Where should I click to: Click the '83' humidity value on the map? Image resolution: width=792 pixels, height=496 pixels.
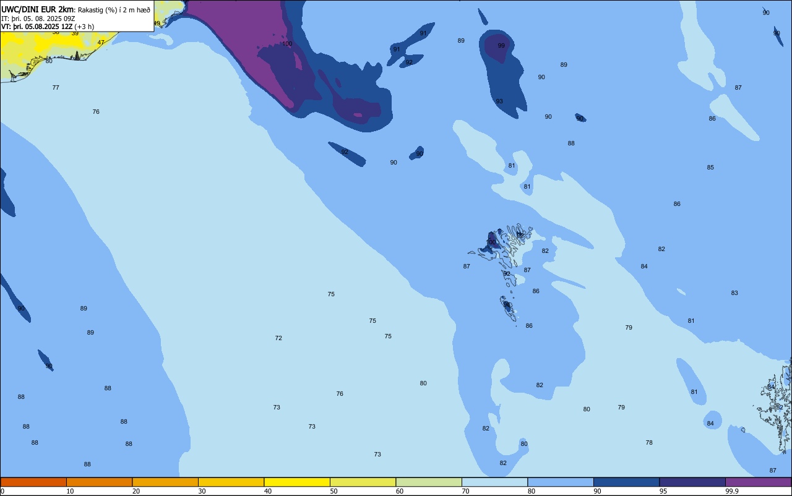click(734, 293)
